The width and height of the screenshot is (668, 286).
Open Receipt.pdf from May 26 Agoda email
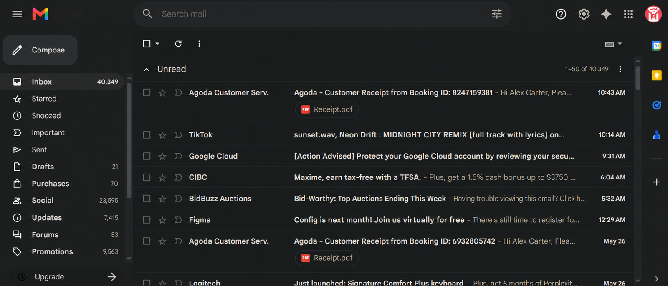[327, 258]
